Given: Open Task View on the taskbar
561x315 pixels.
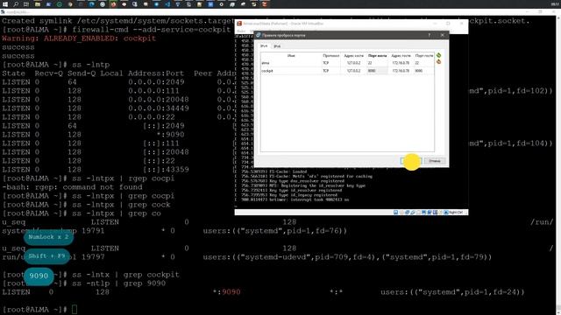Looking at the screenshot, I should pyautogui.click(x=26, y=4).
